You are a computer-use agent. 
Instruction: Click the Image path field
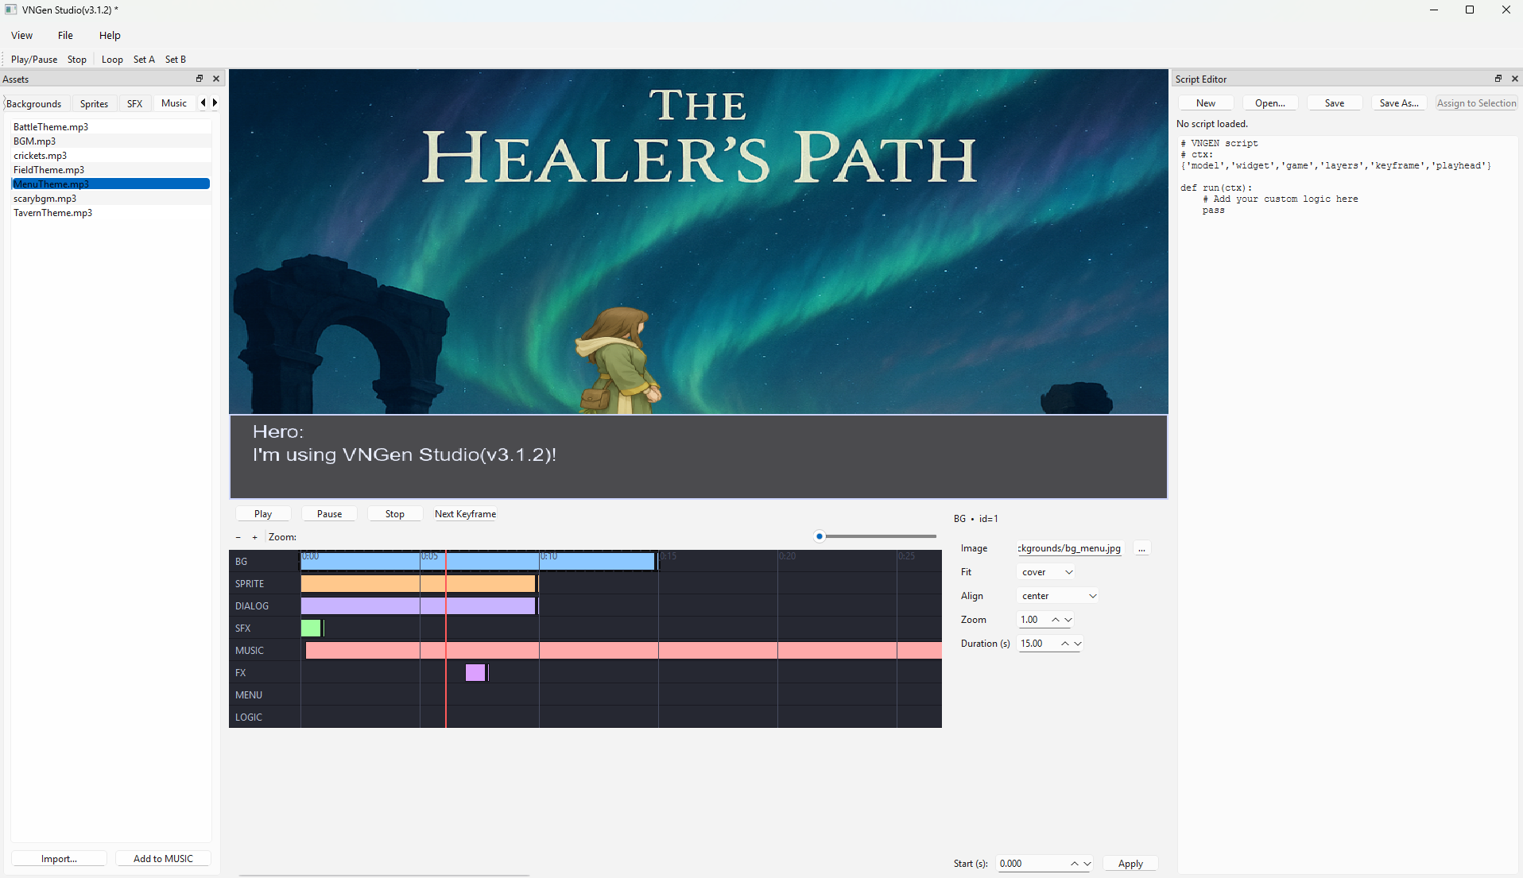tap(1070, 548)
